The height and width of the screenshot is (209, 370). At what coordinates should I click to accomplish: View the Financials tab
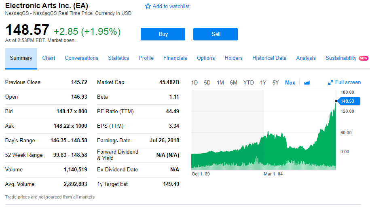[x=175, y=58]
